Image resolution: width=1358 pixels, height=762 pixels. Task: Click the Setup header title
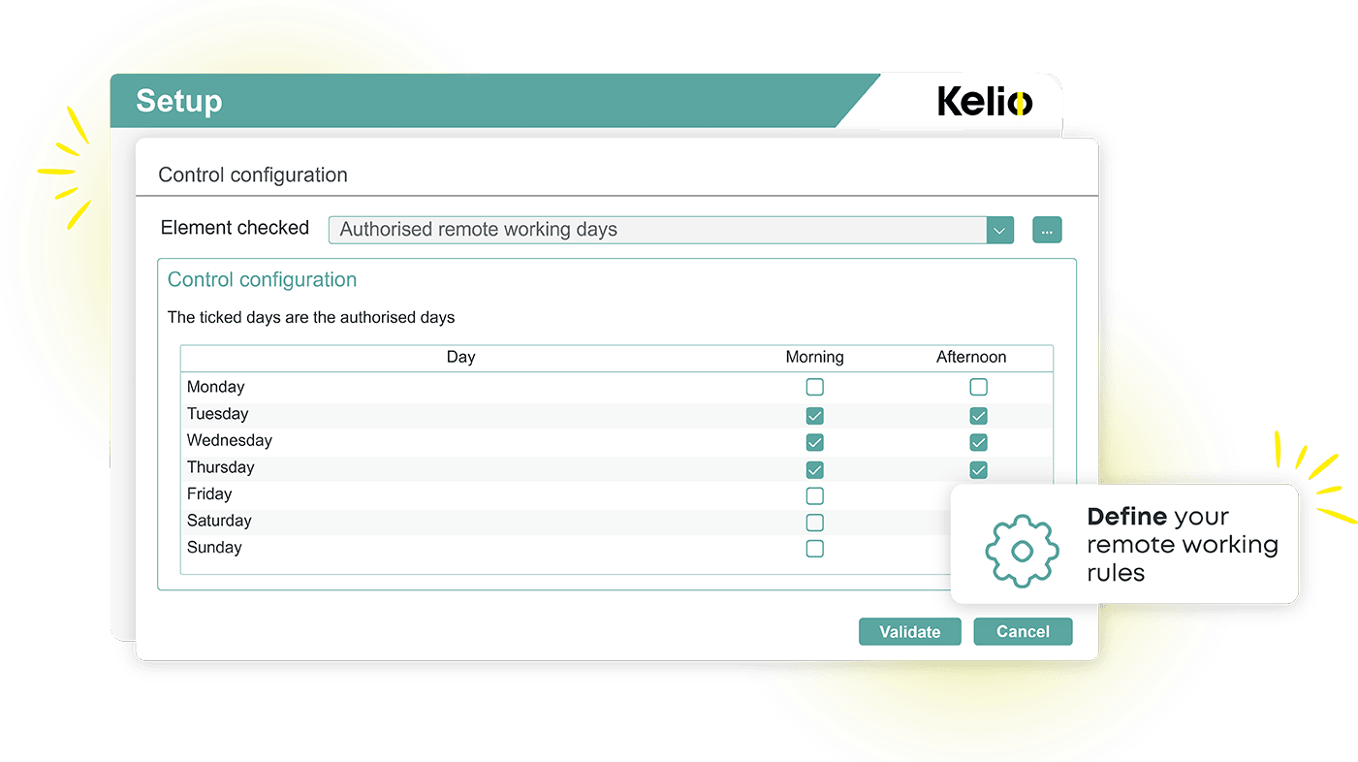pos(179,101)
